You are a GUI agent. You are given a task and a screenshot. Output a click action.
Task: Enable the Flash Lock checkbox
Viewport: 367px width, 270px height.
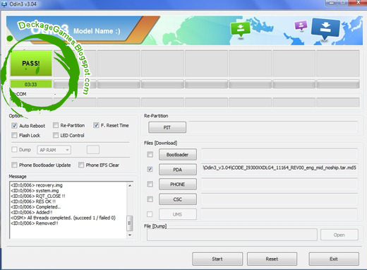14,135
